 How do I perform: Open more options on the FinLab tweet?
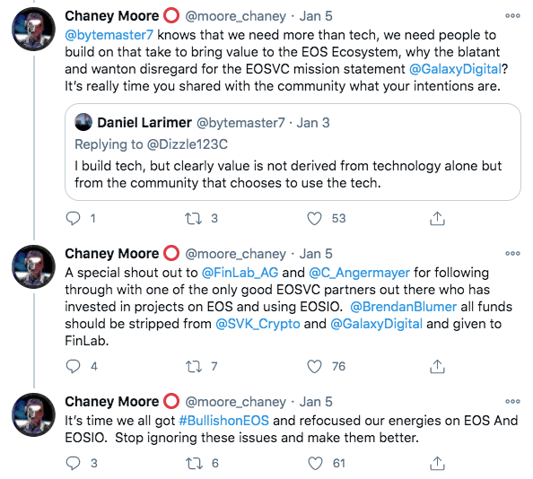[512, 254]
